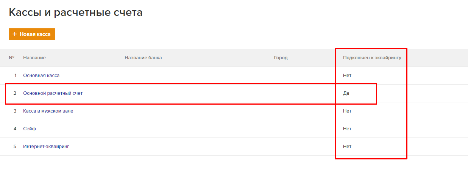
Task: Click the Нет acquiring value for Интернет-эквайринг
Action: (x=347, y=147)
